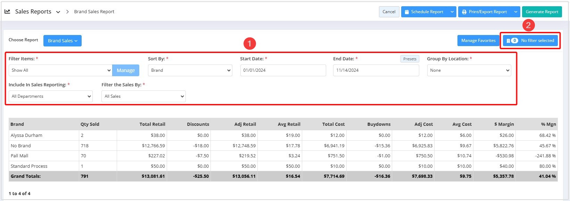Click the Sales Reports chart icon
570x201 pixels.
[x=7, y=11]
